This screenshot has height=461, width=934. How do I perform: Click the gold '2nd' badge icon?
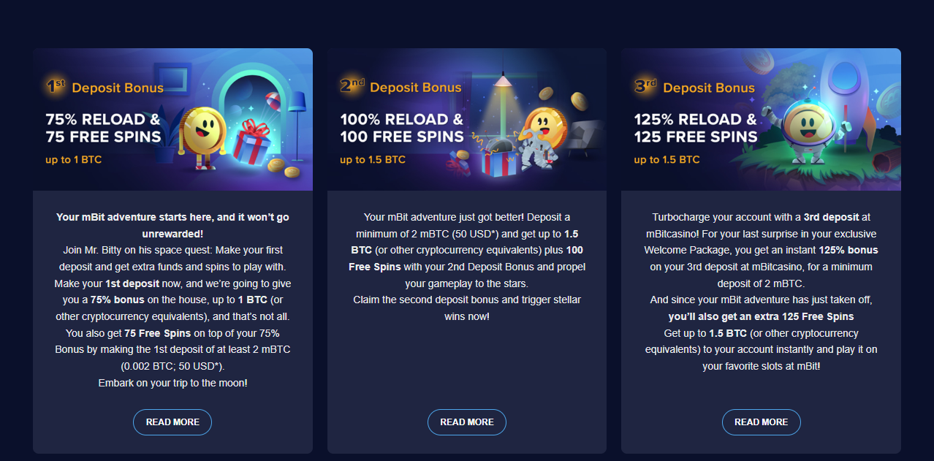(352, 86)
